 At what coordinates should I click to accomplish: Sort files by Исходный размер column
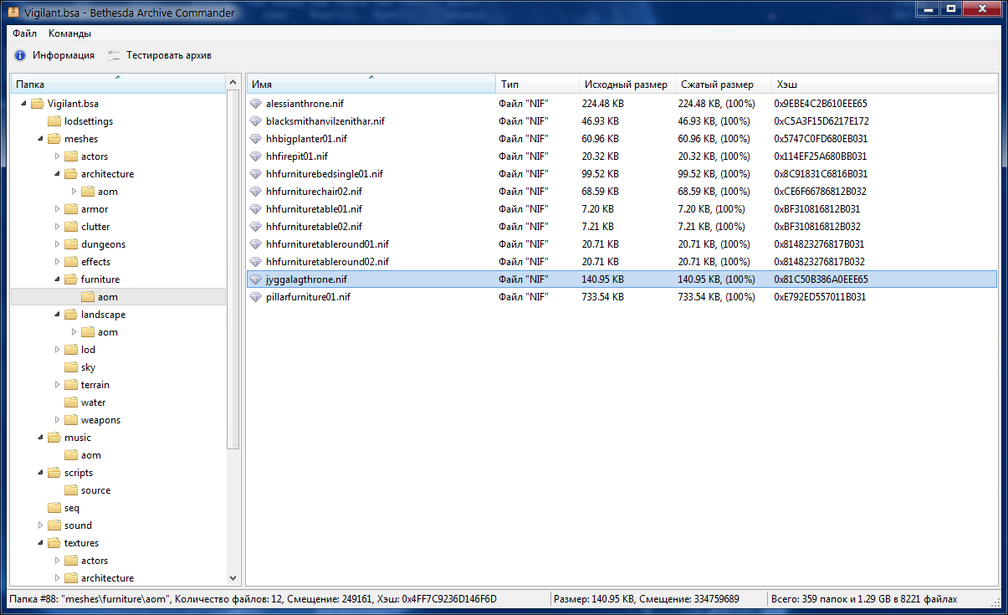coord(626,85)
